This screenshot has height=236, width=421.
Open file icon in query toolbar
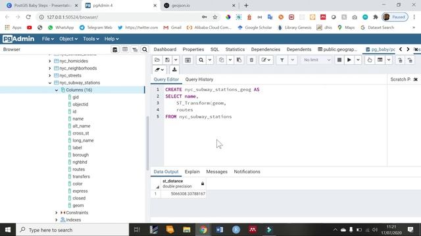pyautogui.click(x=157, y=60)
